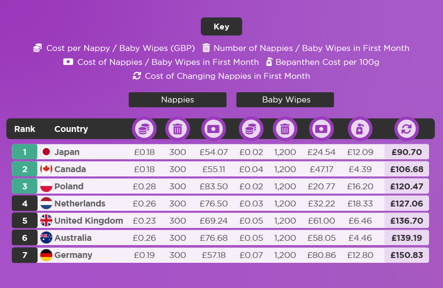
Task: Click the refresh arrows total cost icon
Action: tap(406, 129)
